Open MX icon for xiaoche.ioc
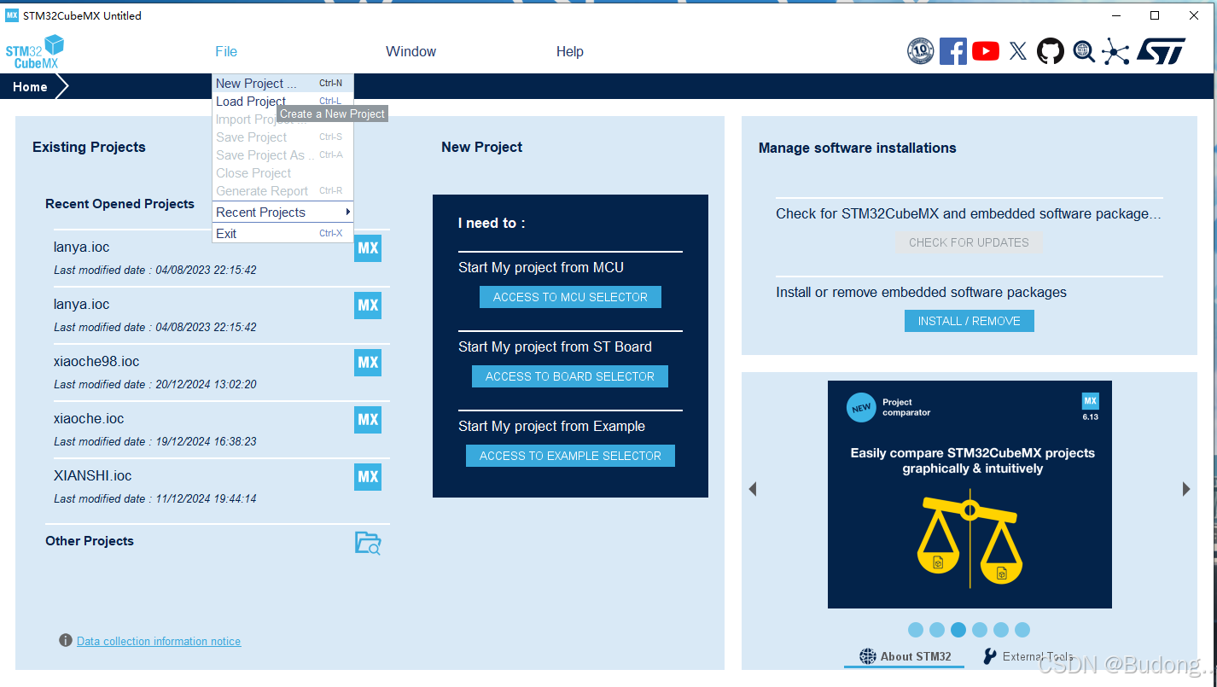This screenshot has height=687, width=1217. [368, 420]
